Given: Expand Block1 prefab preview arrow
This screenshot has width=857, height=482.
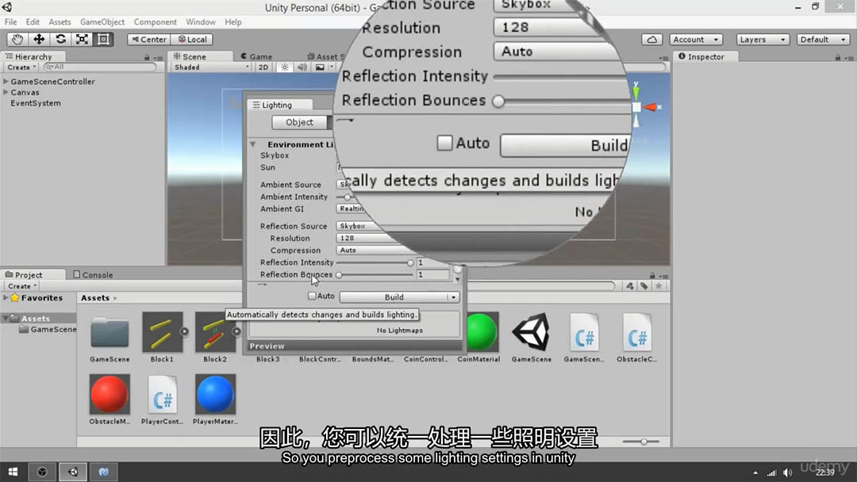Looking at the screenshot, I should [x=185, y=331].
